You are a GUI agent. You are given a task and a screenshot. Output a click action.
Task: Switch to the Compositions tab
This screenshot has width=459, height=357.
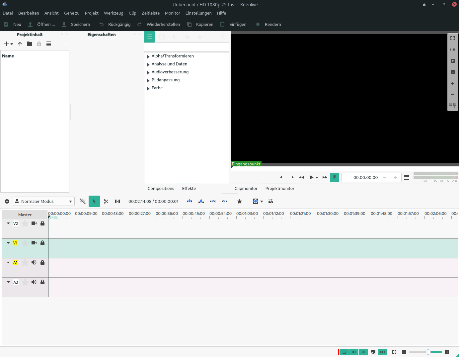(x=161, y=188)
